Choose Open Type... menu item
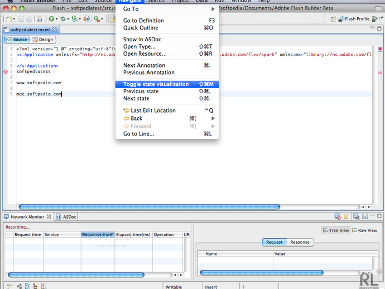385x289 pixels. [x=167, y=46]
